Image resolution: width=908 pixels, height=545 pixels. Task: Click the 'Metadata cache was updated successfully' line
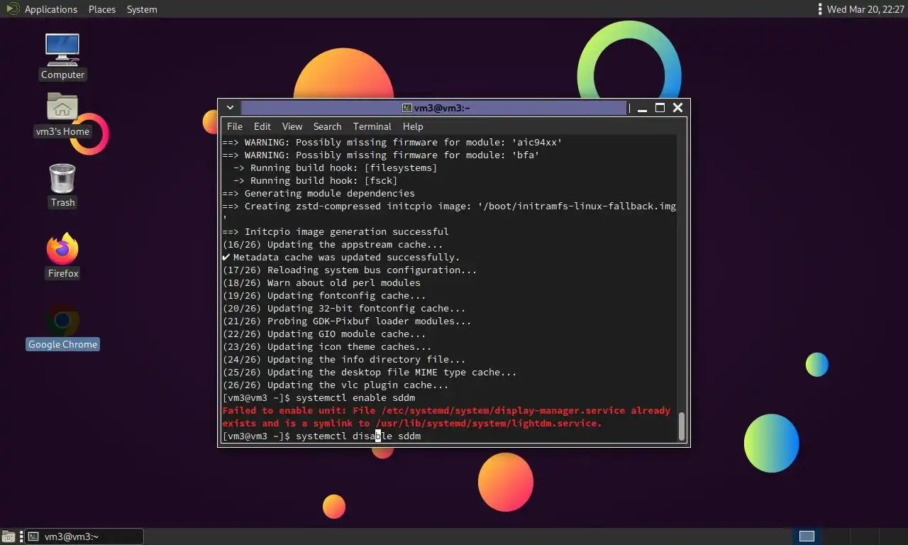pyautogui.click(x=341, y=257)
